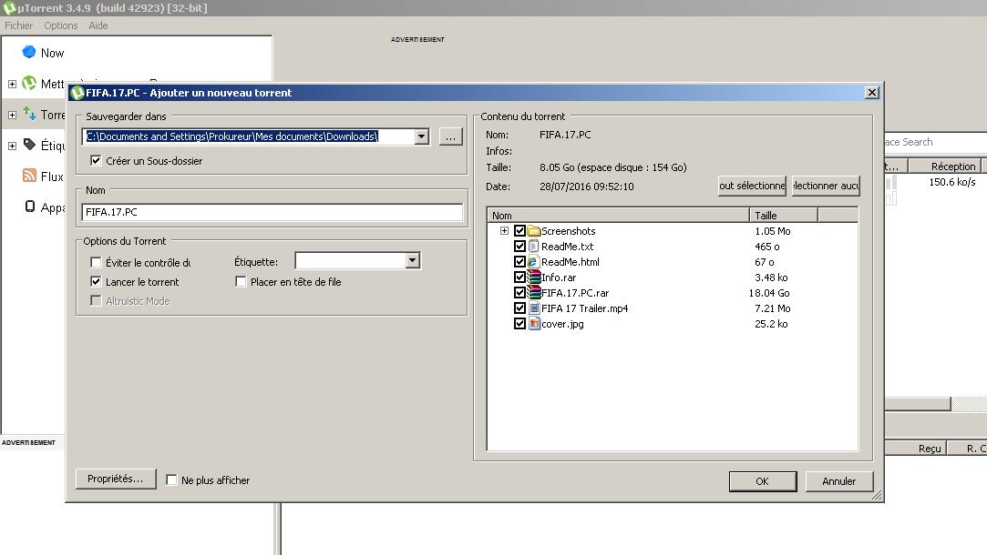987x555 pixels.
Task: Click the ReadMe.txt file icon
Action: 534,247
